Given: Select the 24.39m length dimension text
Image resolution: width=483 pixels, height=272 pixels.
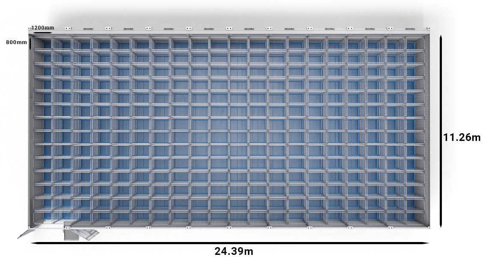Looking at the screenshot, I should tap(234, 251).
